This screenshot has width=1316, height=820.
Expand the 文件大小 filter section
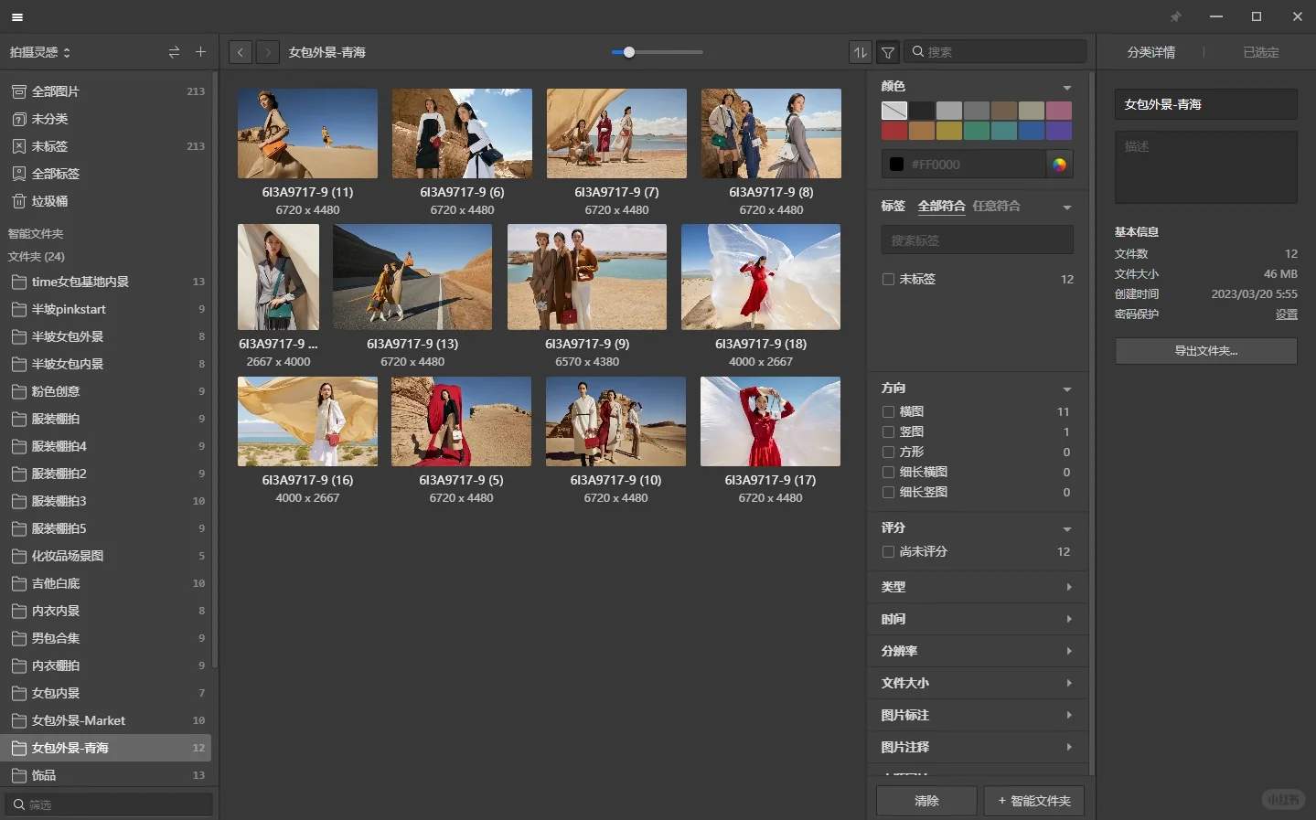click(x=977, y=683)
